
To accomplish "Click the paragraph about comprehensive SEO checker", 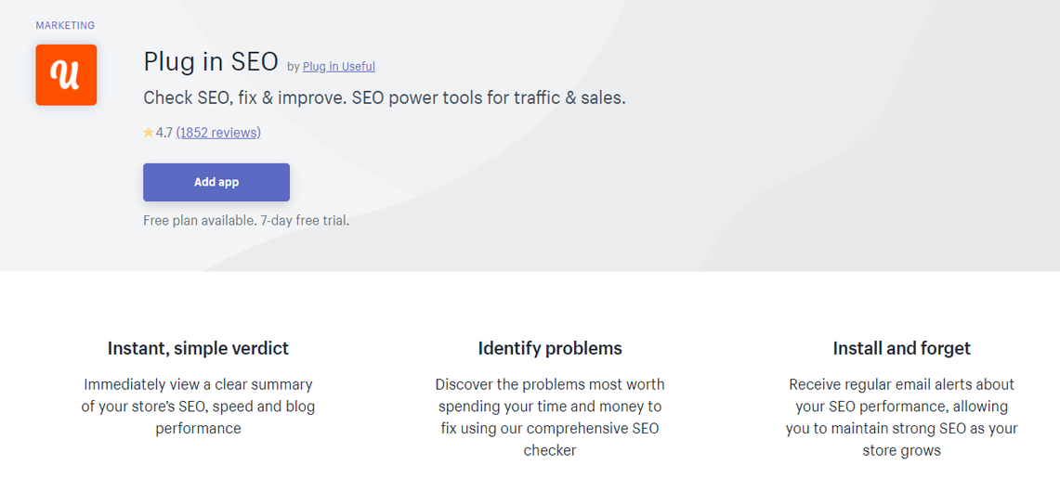I will 550,418.
